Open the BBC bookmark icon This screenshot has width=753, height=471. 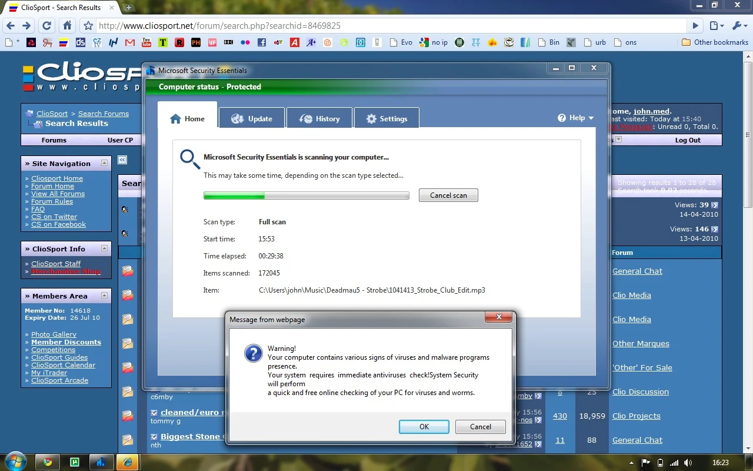[229, 42]
